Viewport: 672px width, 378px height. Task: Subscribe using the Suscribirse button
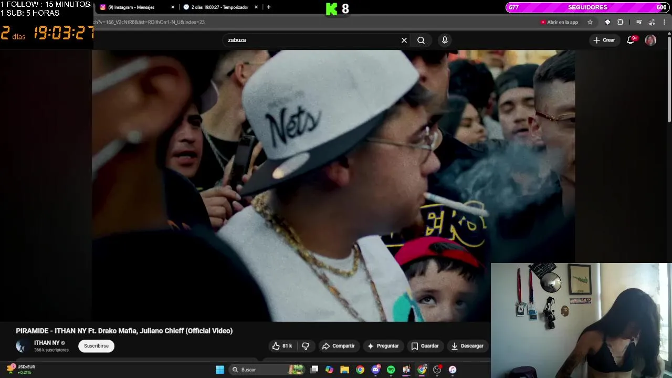pos(96,346)
